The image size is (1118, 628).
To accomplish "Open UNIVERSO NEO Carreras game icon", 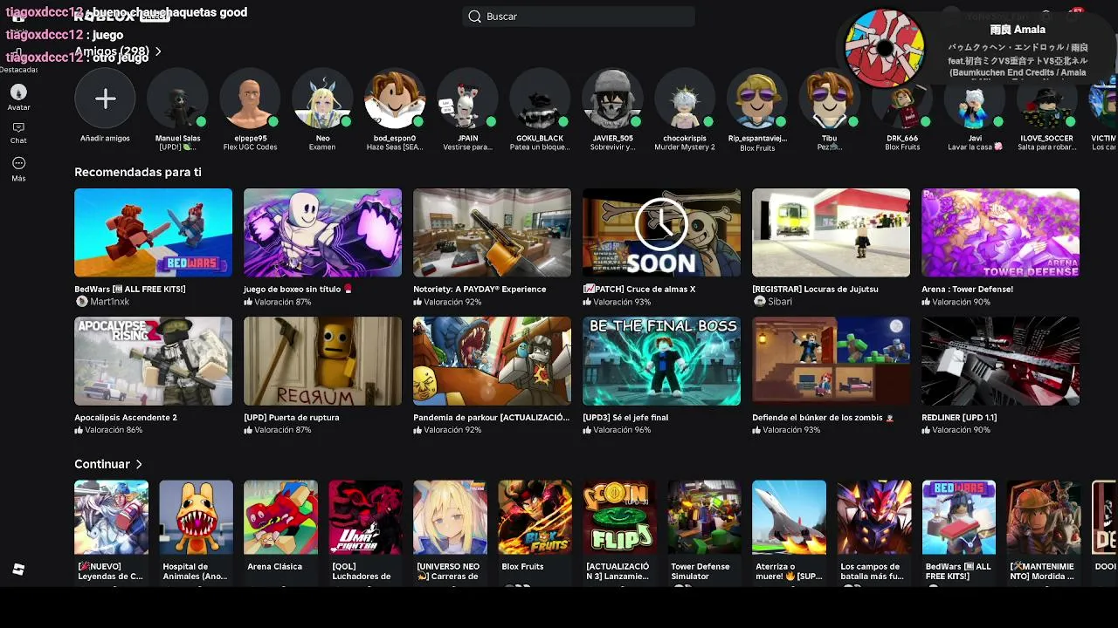I will pos(450,517).
